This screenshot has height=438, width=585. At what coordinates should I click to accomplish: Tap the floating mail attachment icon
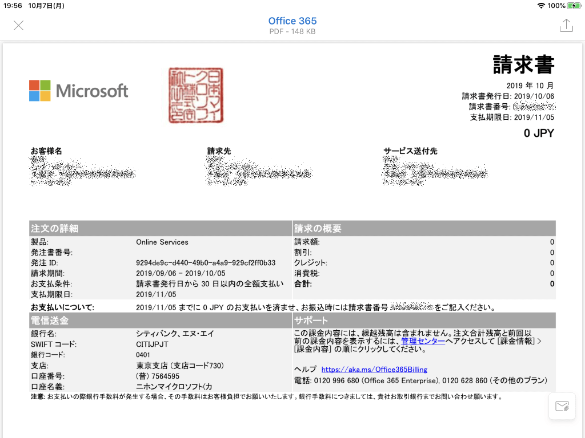point(562,406)
